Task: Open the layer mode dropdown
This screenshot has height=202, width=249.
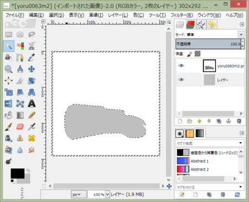Action: pos(241,34)
